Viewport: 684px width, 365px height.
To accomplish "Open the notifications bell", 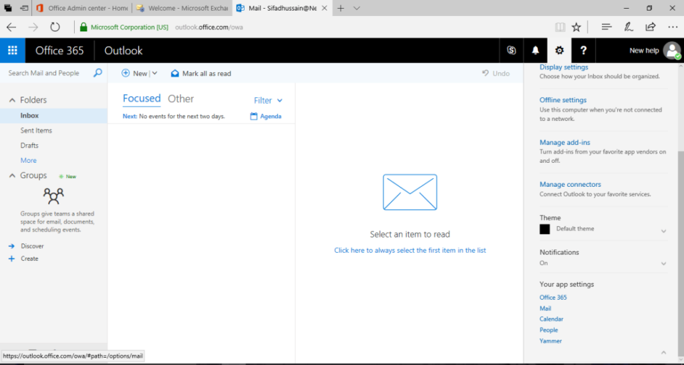I will point(535,51).
